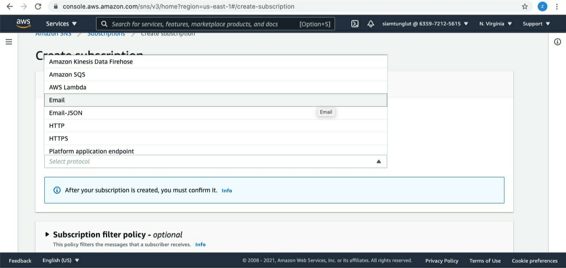
Task: Open the N. Virginia region dropdown
Action: (496, 24)
